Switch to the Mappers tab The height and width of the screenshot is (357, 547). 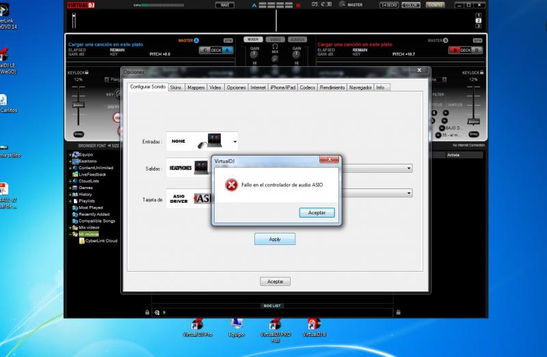(x=196, y=87)
